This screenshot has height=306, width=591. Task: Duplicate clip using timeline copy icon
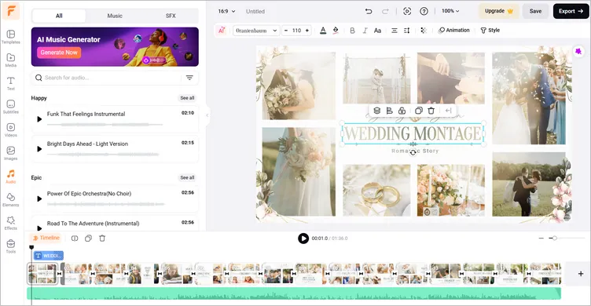tap(88, 239)
